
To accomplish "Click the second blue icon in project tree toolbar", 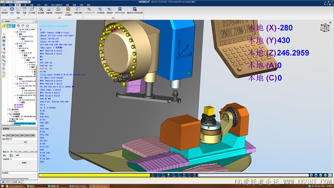I will point(8,26).
